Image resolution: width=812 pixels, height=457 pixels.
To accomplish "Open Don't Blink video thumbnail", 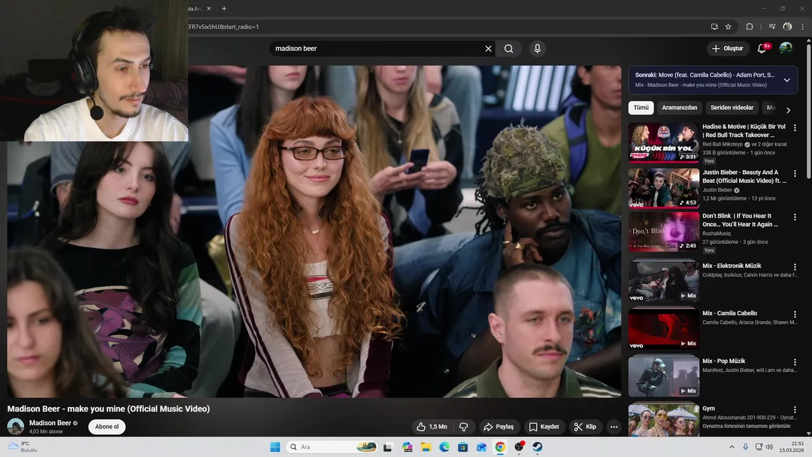I will point(664,231).
